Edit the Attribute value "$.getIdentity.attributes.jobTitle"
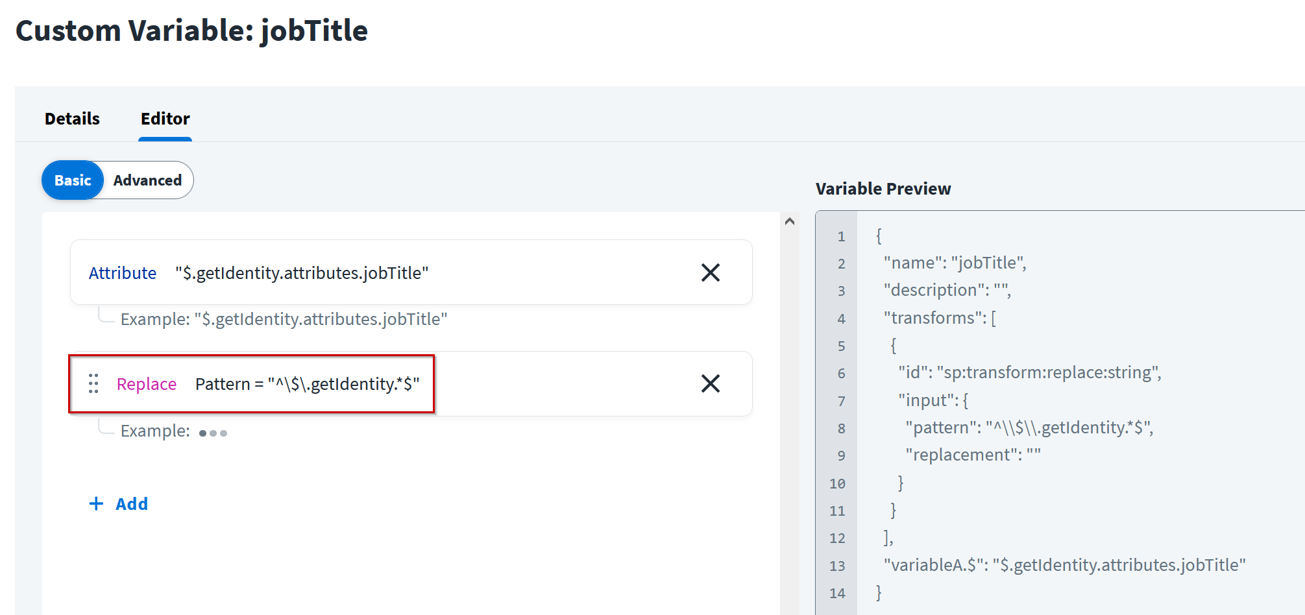The image size is (1305, 615). click(x=302, y=273)
